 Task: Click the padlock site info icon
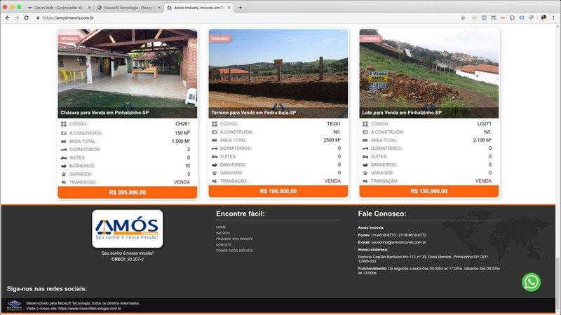pyautogui.click(x=38, y=17)
